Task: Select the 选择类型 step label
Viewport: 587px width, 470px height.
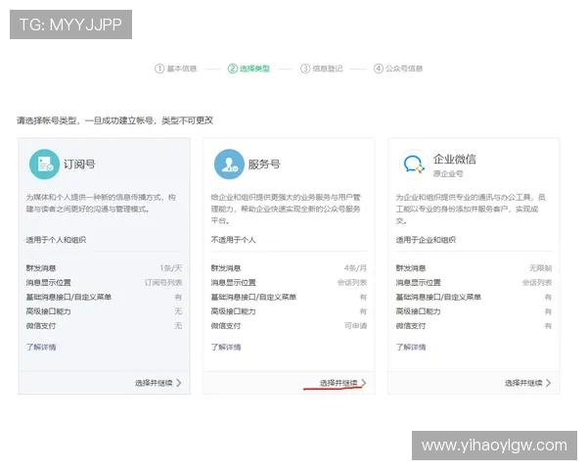Action: click(x=254, y=69)
